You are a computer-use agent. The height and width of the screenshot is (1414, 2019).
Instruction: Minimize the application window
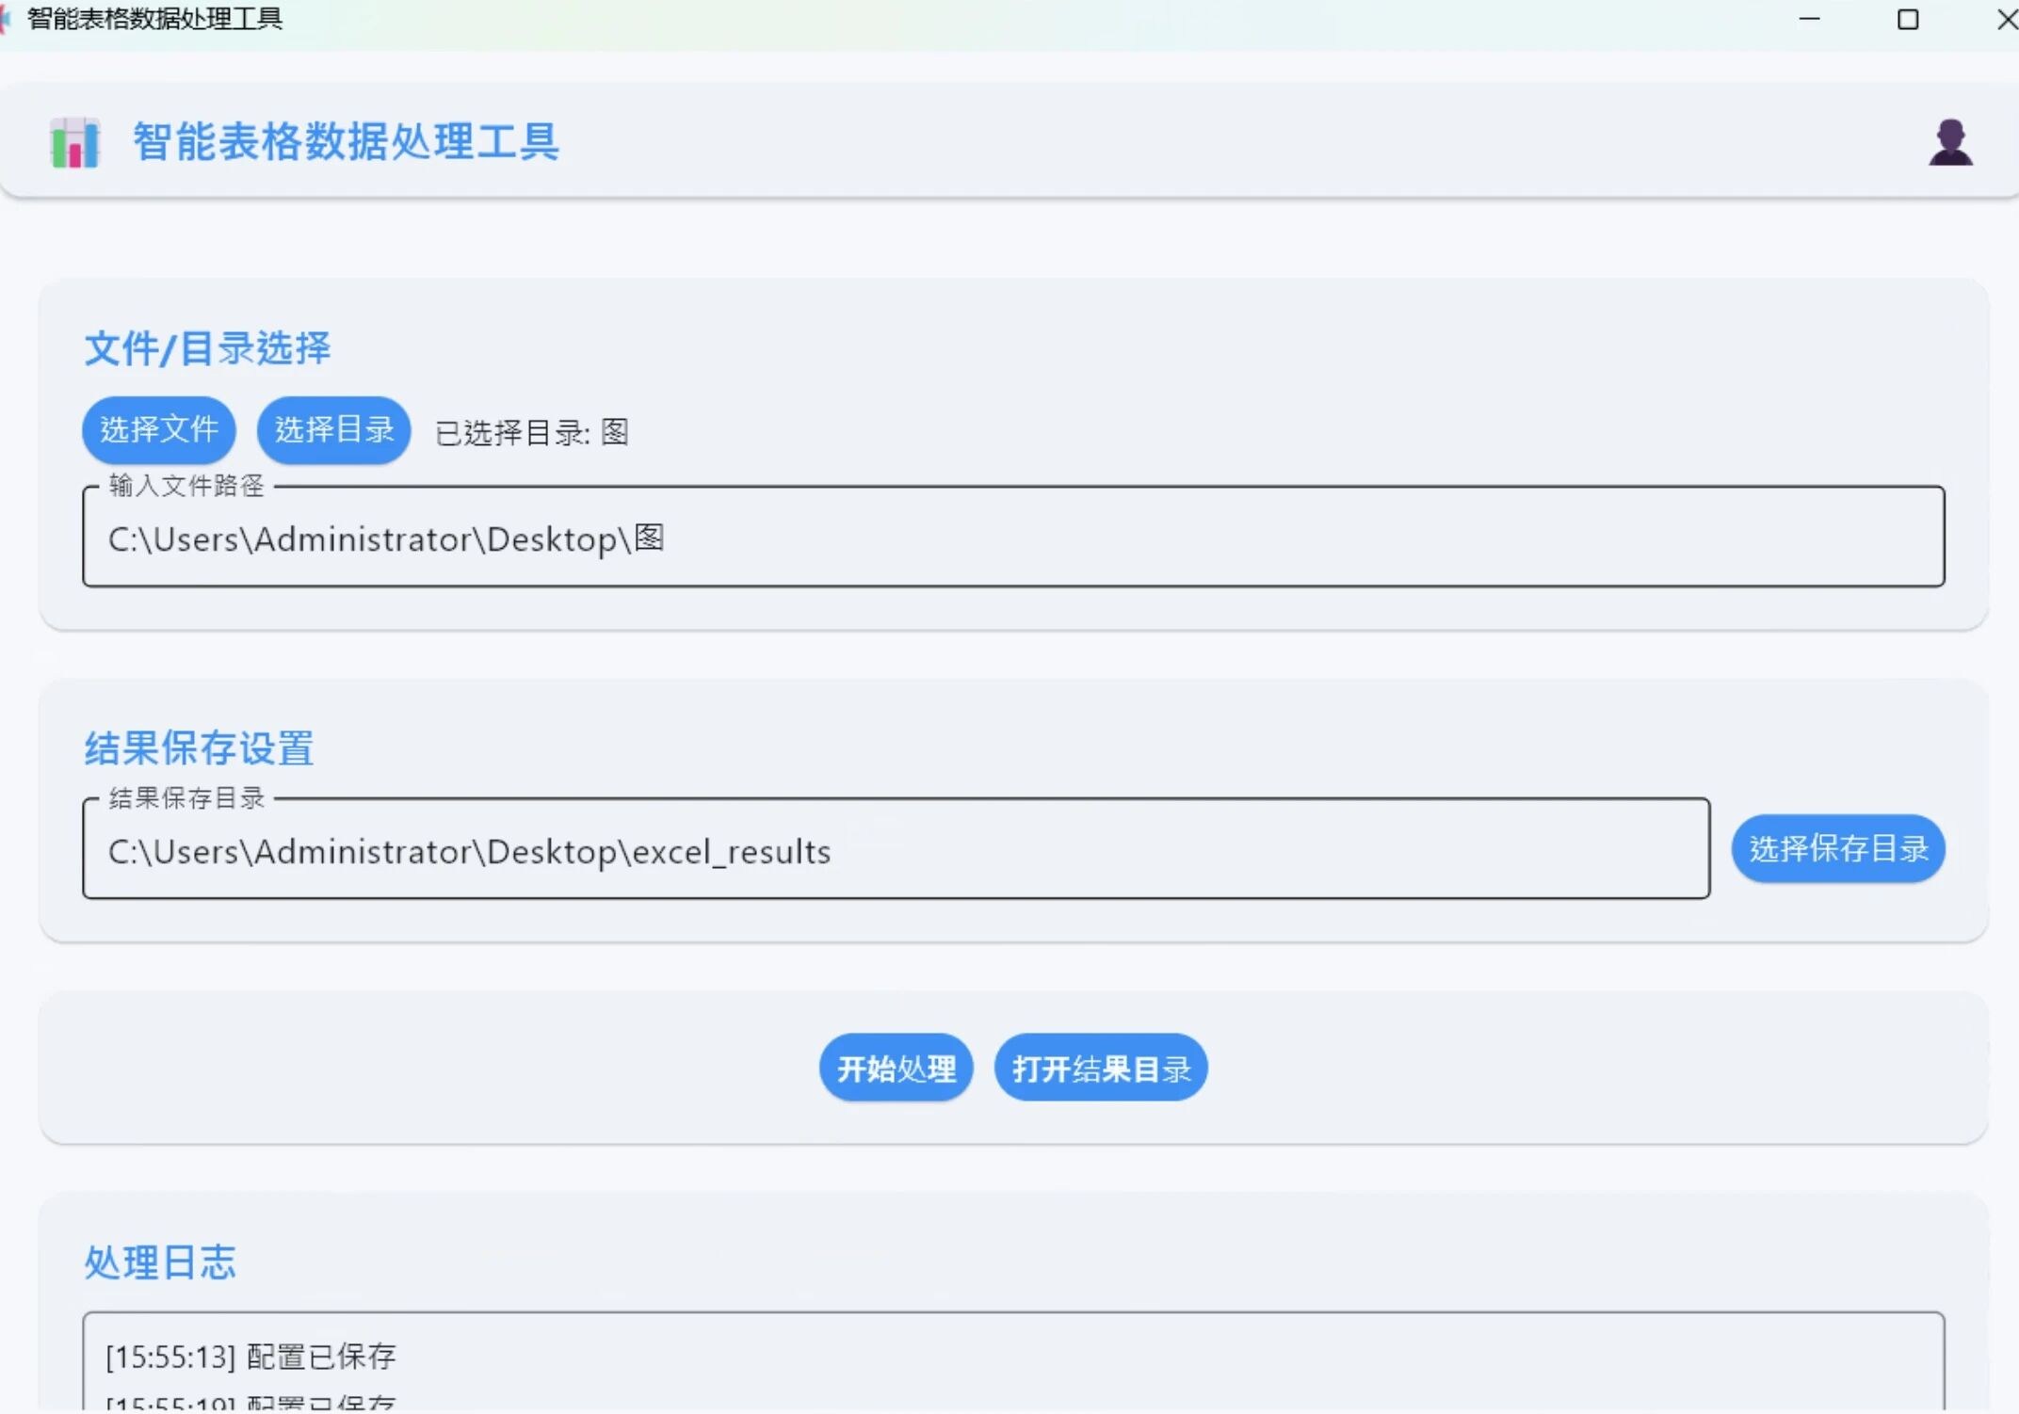point(1809,19)
